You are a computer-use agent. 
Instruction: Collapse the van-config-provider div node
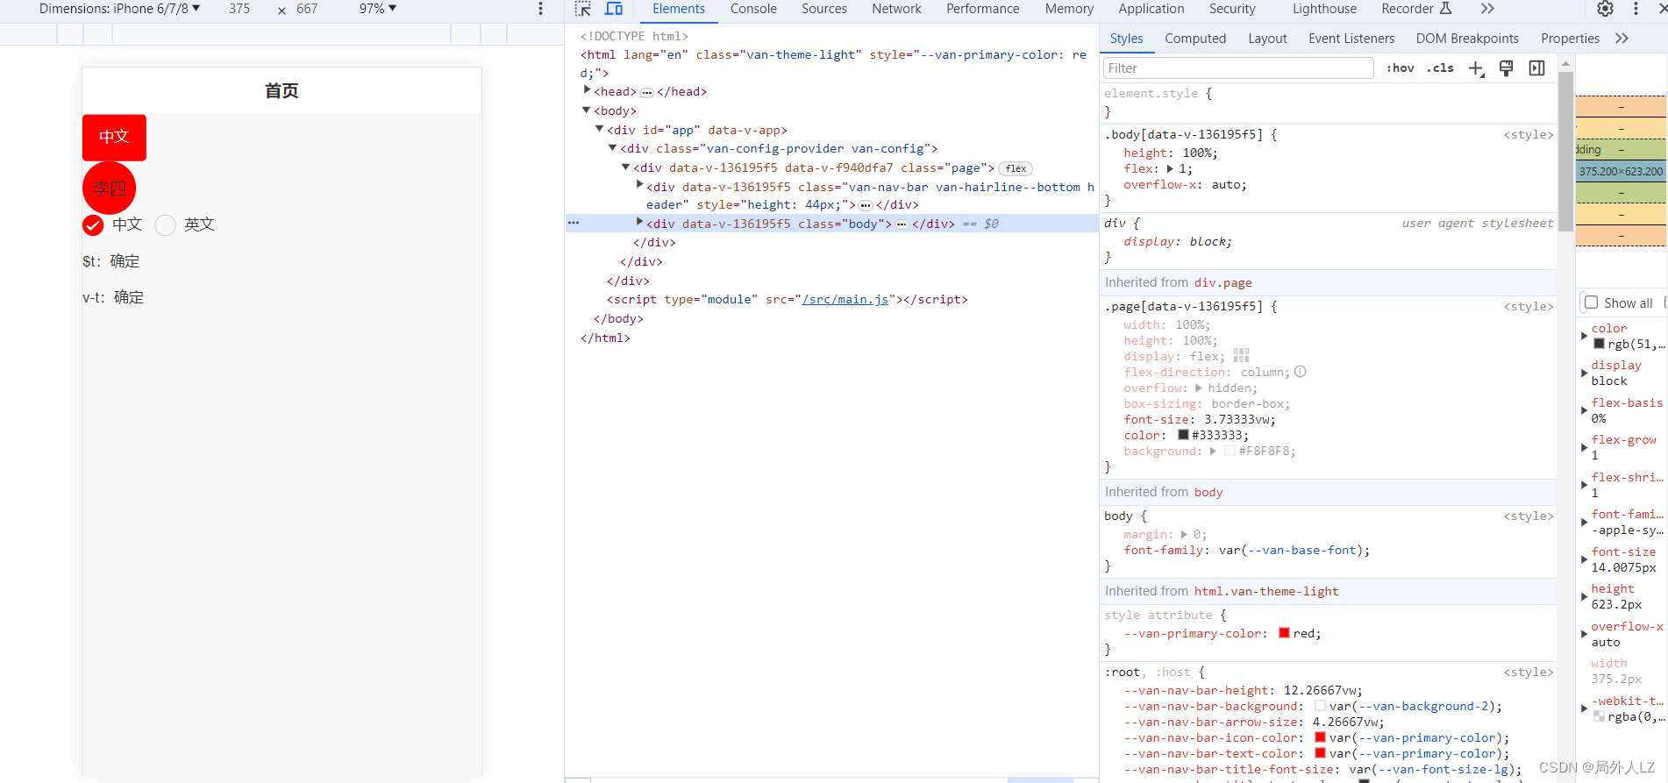pos(613,148)
